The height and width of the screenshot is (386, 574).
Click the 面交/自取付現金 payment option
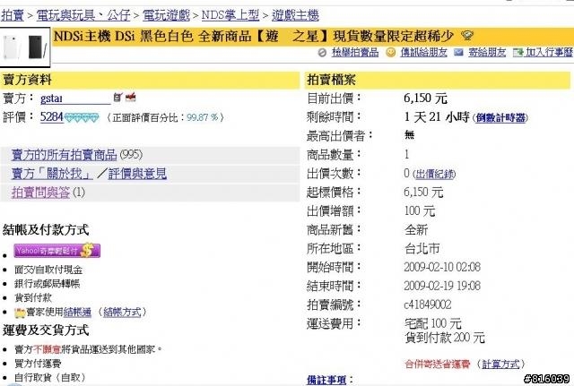pos(48,270)
